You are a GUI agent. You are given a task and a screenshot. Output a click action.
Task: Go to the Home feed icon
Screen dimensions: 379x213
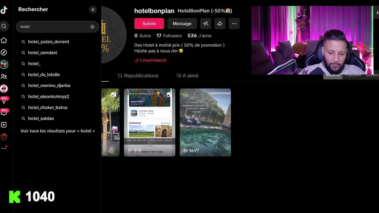pos(4,40)
